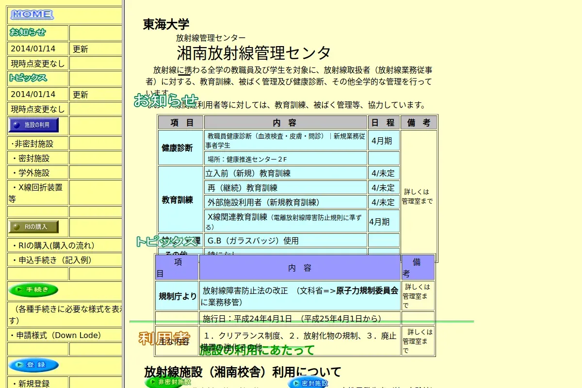Click 現時点変更なし under sidebar トピックス
Image resolution: width=582 pixels, height=388 pixels.
(x=37, y=109)
